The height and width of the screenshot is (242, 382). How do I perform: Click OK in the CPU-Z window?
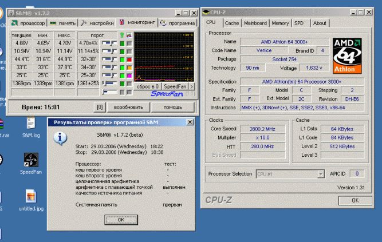pos(355,200)
